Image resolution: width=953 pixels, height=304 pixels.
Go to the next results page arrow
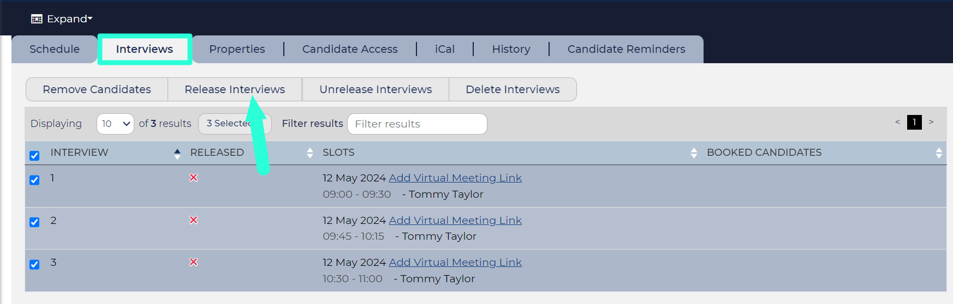tap(931, 122)
